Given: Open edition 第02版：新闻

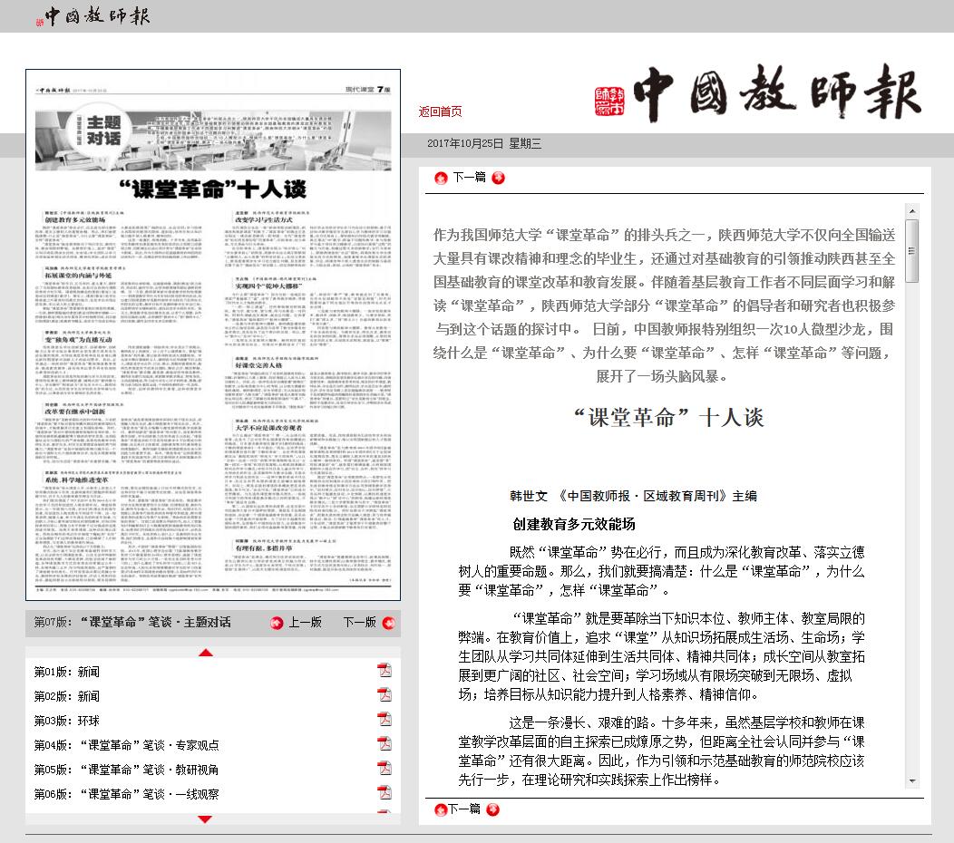Looking at the screenshot, I should click(67, 696).
